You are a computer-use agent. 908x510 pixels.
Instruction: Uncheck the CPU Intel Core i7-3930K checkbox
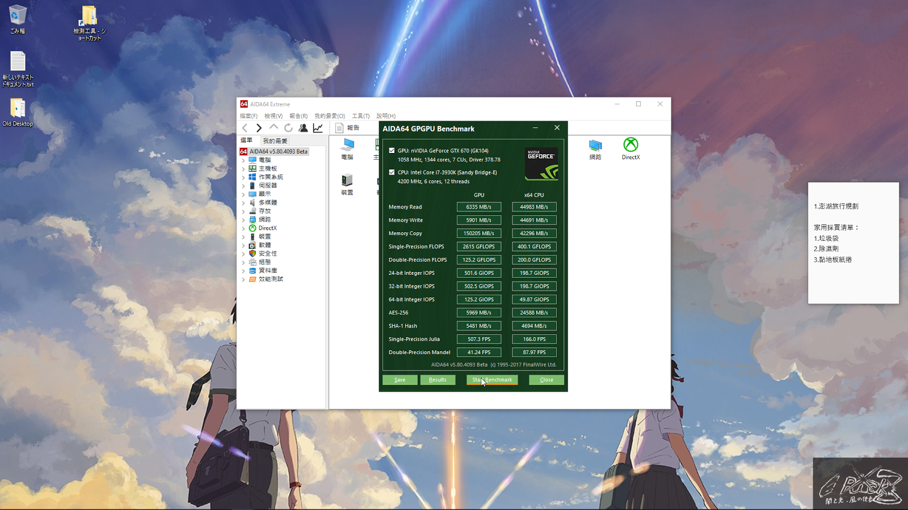point(392,172)
